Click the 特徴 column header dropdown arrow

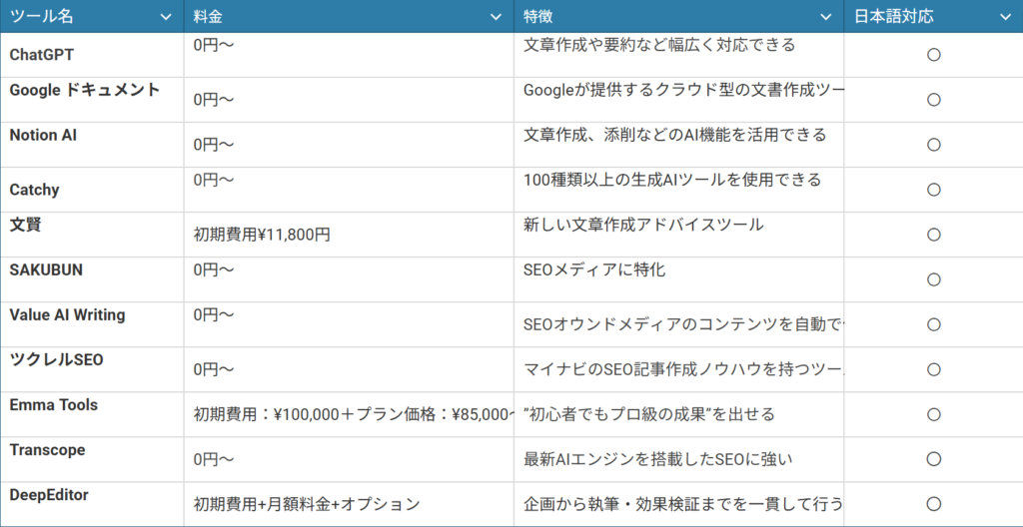[x=825, y=17]
